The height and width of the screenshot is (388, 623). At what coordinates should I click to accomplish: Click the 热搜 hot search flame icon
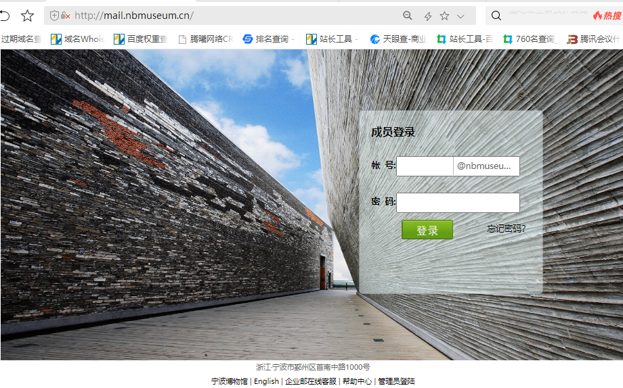pos(598,16)
